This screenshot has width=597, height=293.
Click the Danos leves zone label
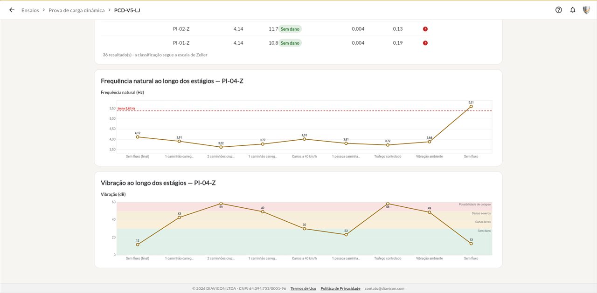[483, 222]
